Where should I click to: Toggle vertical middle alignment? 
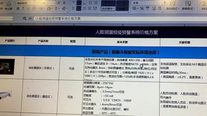(x=79, y=3)
